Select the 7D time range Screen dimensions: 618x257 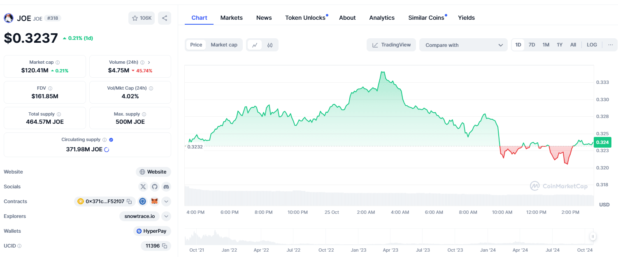tap(532, 45)
